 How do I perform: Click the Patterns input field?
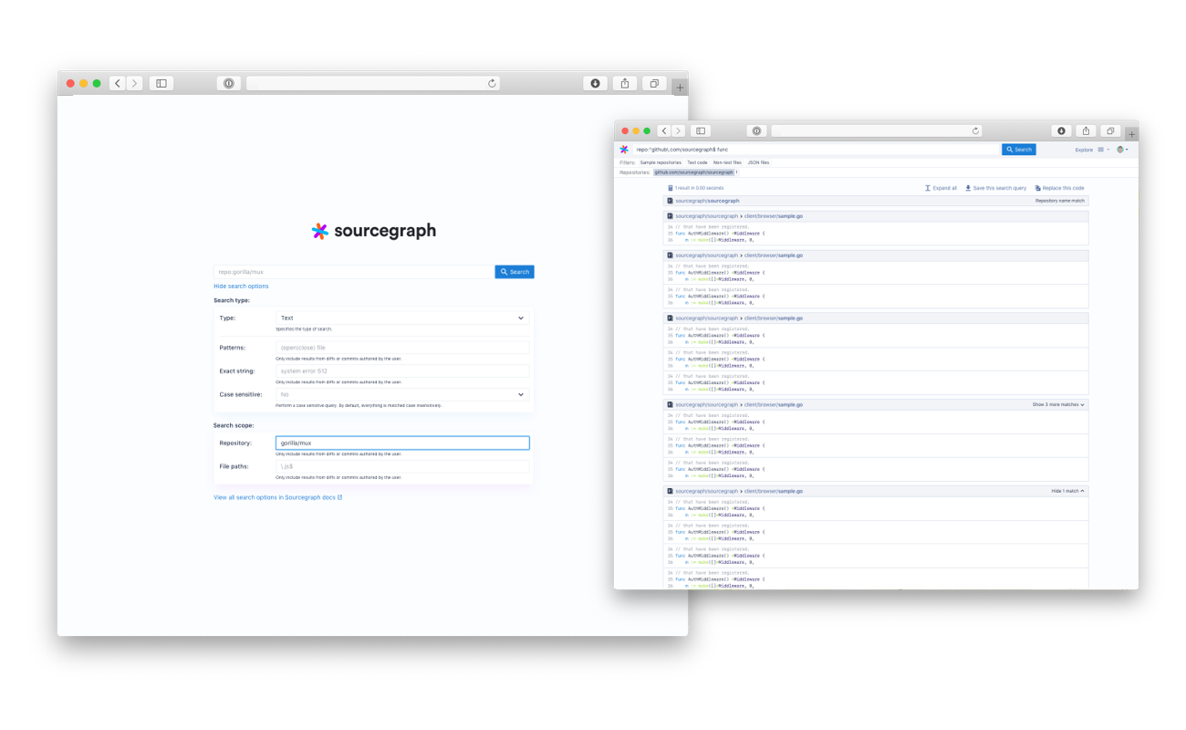402,348
